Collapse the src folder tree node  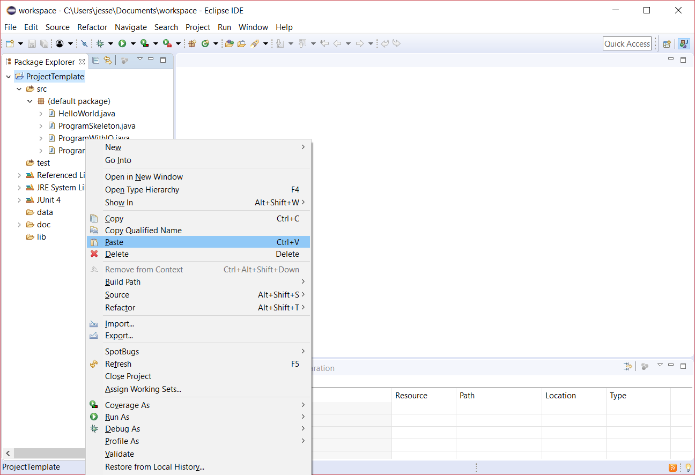coord(19,89)
